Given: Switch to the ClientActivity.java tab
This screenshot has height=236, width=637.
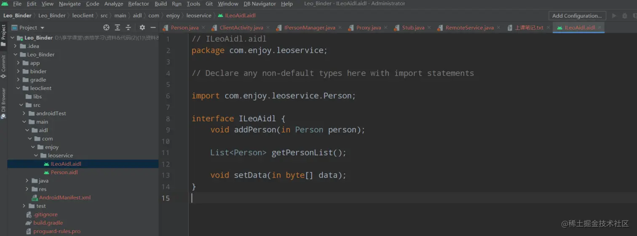Looking at the screenshot, I should pos(241,27).
